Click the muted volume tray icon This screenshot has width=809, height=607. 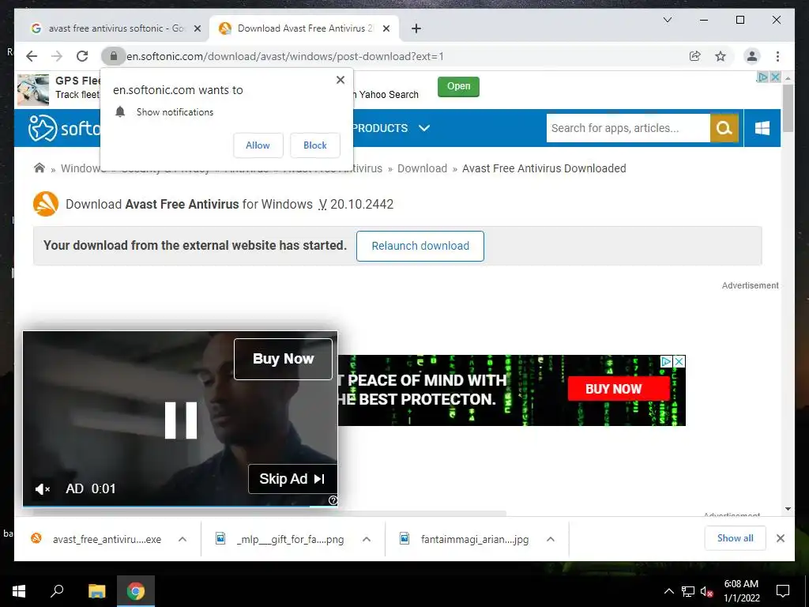click(x=707, y=591)
